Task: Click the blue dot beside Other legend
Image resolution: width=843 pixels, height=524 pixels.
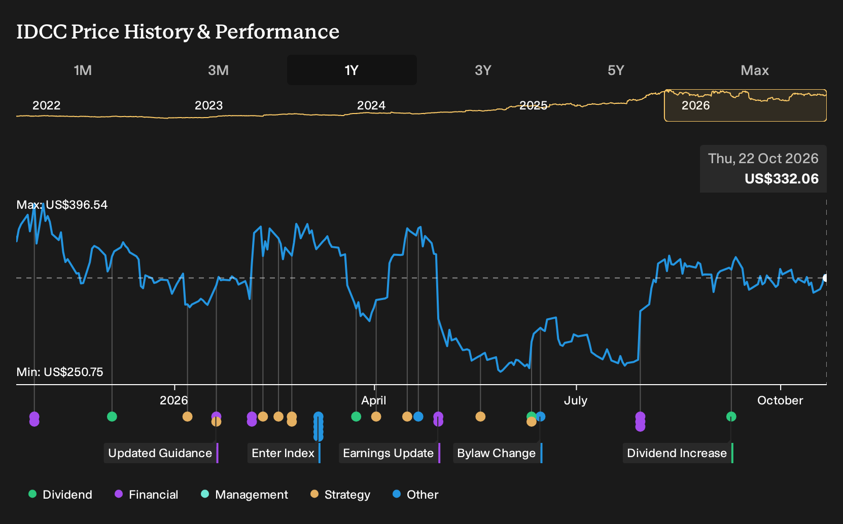Action: (397, 494)
